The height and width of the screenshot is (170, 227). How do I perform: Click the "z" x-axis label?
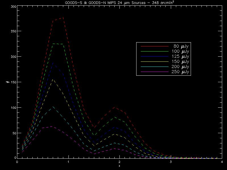click(119, 165)
